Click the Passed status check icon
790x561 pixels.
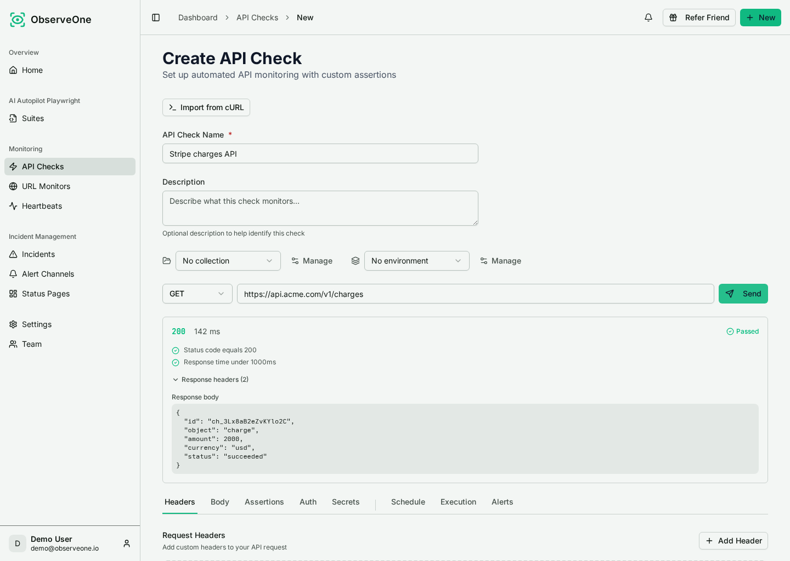(730, 331)
